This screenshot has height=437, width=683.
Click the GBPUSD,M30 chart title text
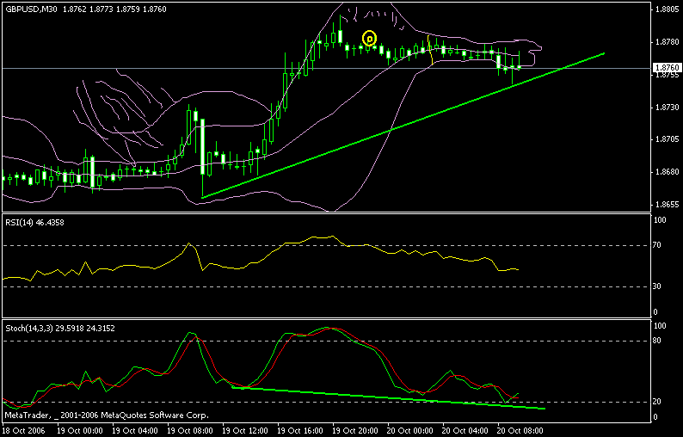point(31,9)
